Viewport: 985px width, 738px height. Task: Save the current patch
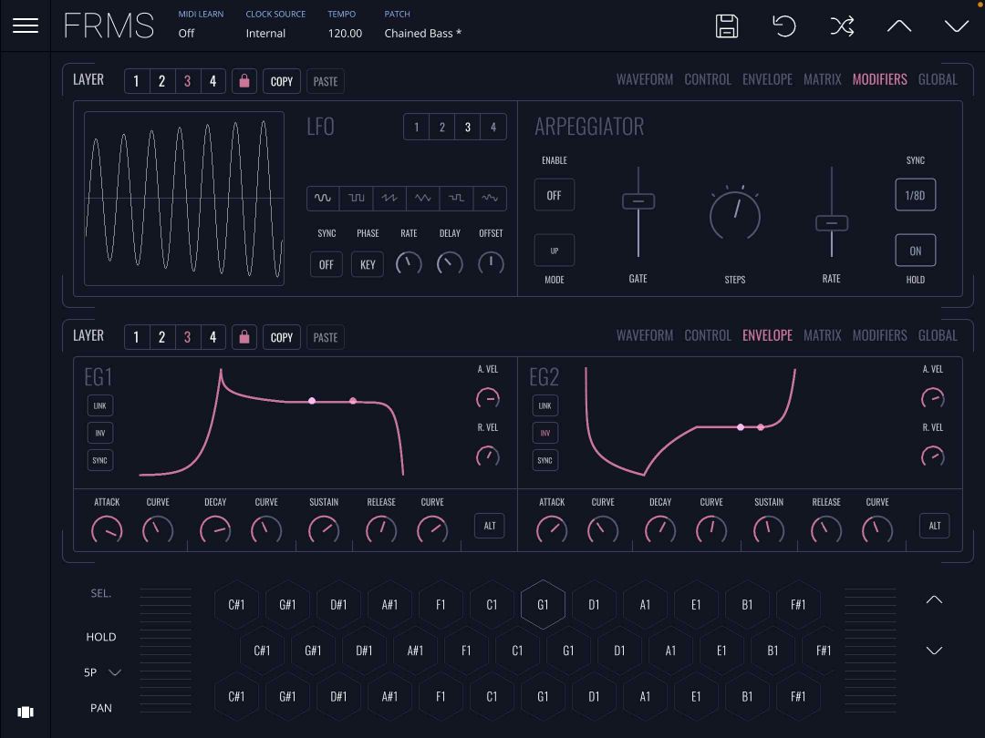[x=726, y=26]
